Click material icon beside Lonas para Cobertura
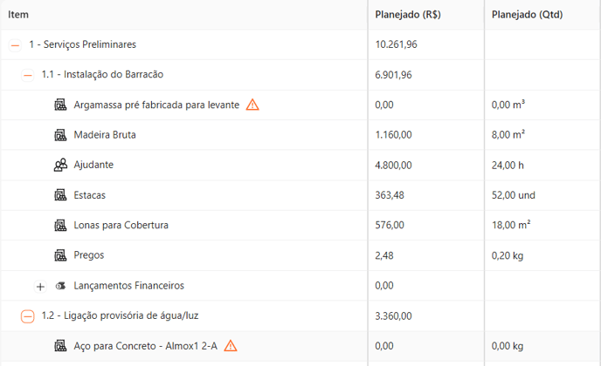The width and height of the screenshot is (601, 366). coord(60,225)
